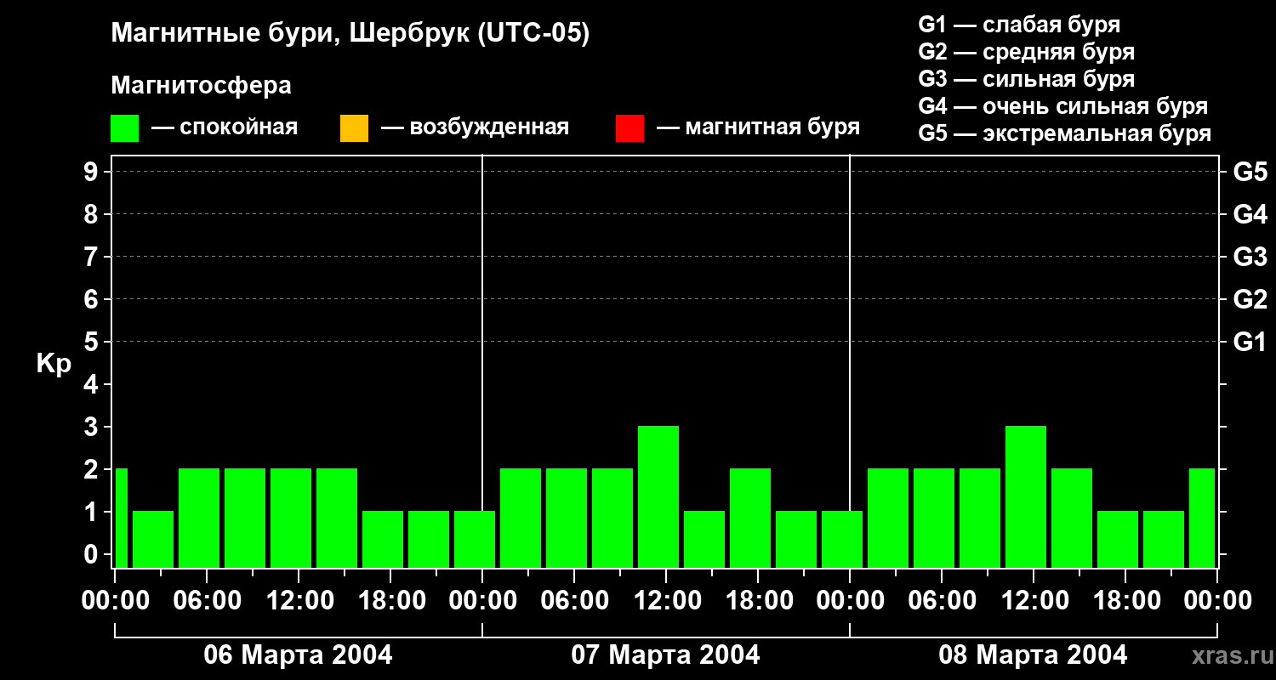Click the 'G2 — средняя буря' legend line
Viewport: 1276px width, 680px height.
[1026, 52]
